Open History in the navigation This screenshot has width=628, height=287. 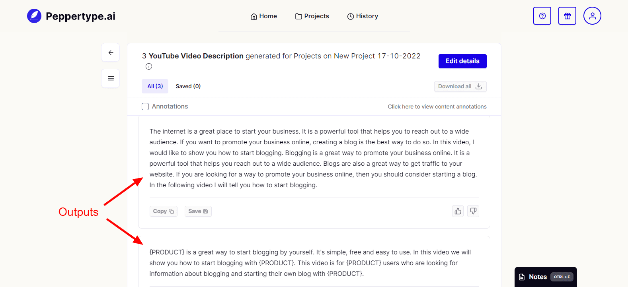[363, 16]
